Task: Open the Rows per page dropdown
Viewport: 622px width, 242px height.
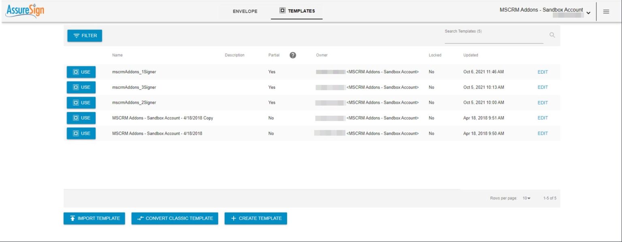Action: (526, 198)
